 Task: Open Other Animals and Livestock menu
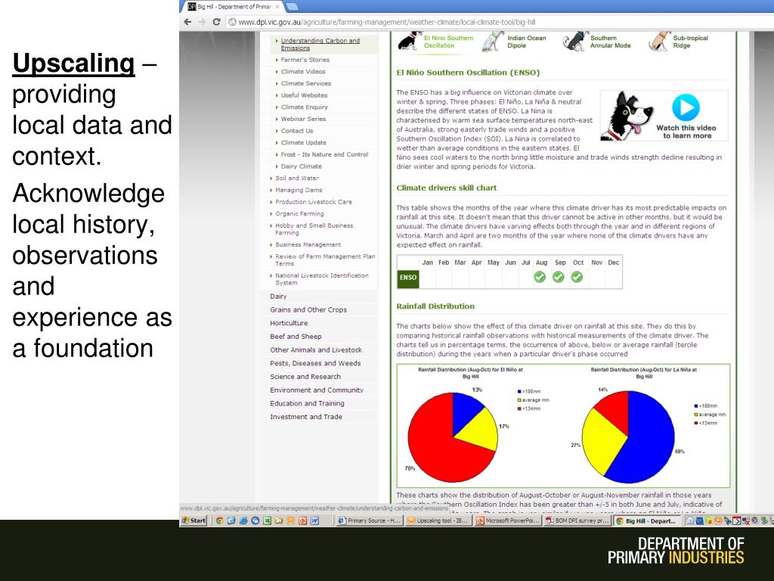tap(316, 350)
